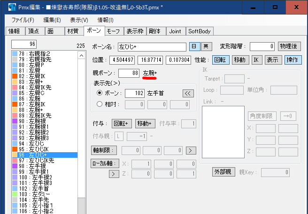Toggle the ローカル軸 button
308x214 pixels.
tap(105, 163)
